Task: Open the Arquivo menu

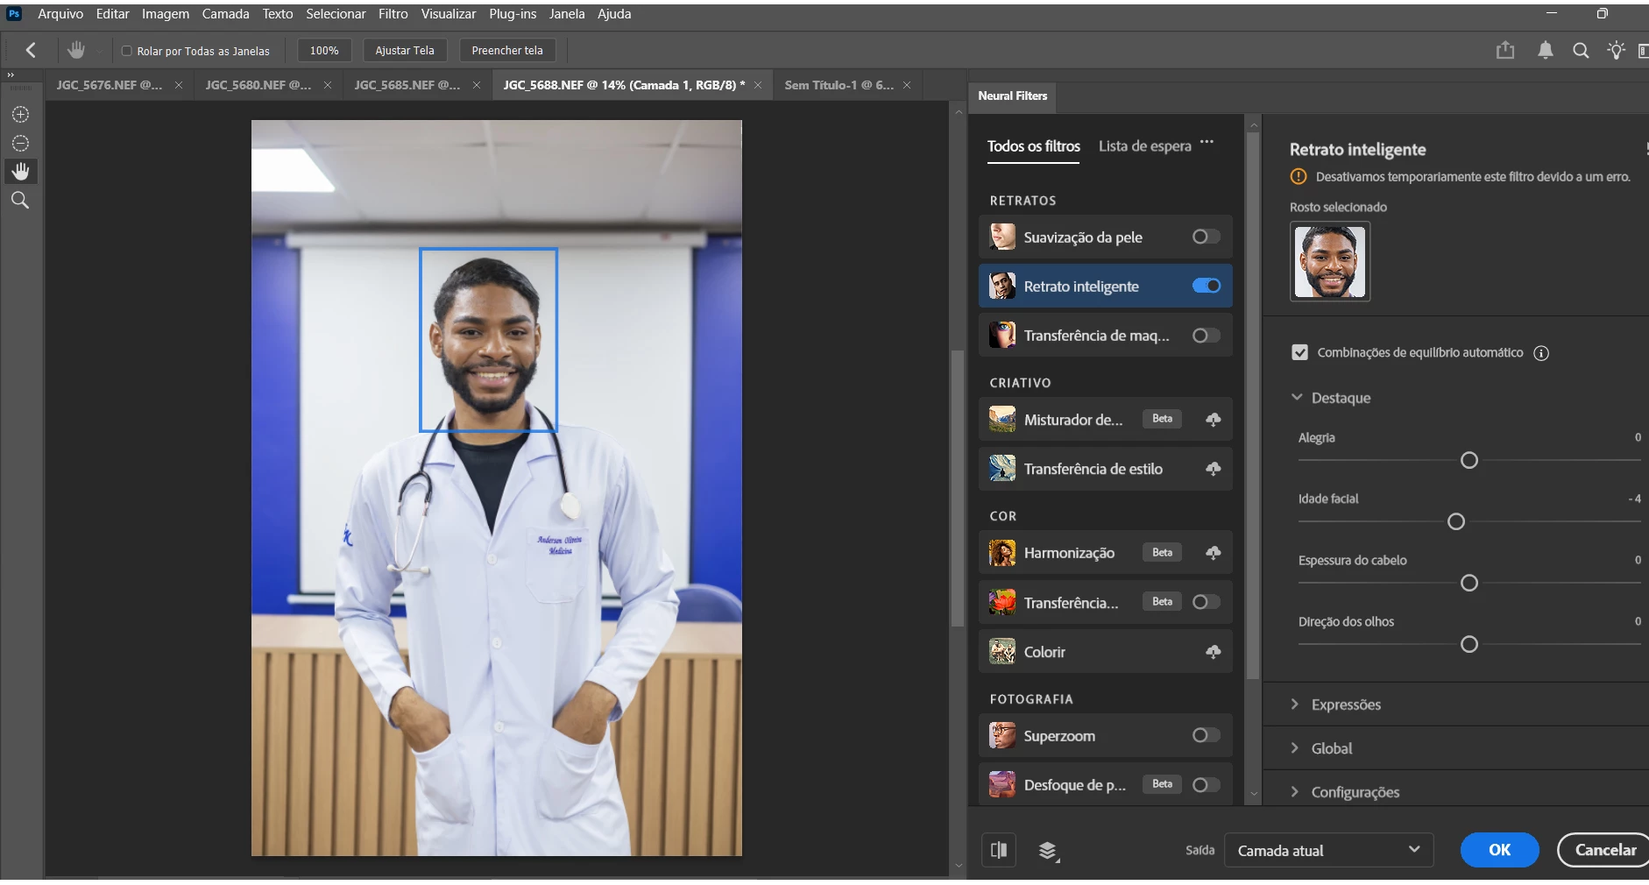Action: click(x=60, y=14)
